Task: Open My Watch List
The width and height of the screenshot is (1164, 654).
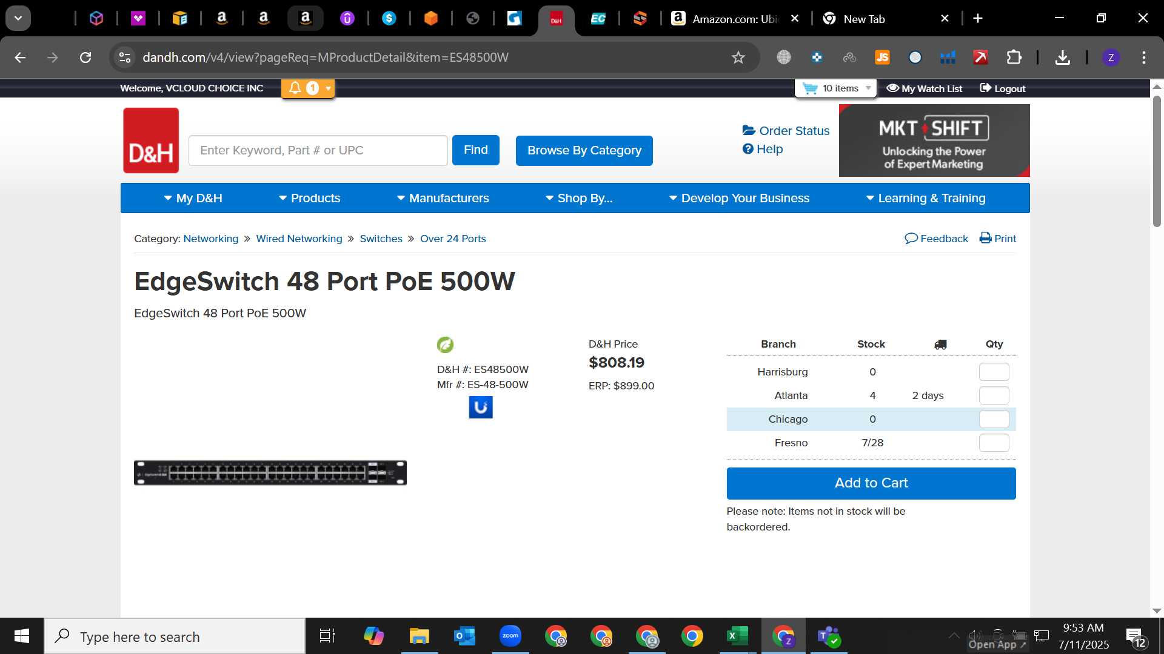Action: tap(925, 88)
